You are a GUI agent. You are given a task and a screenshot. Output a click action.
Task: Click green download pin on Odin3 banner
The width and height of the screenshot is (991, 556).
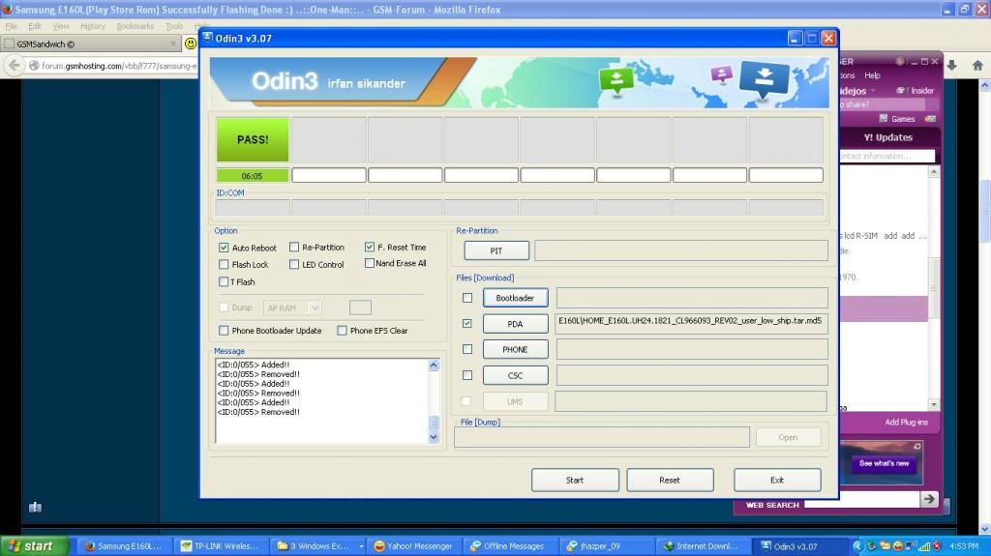click(x=616, y=81)
